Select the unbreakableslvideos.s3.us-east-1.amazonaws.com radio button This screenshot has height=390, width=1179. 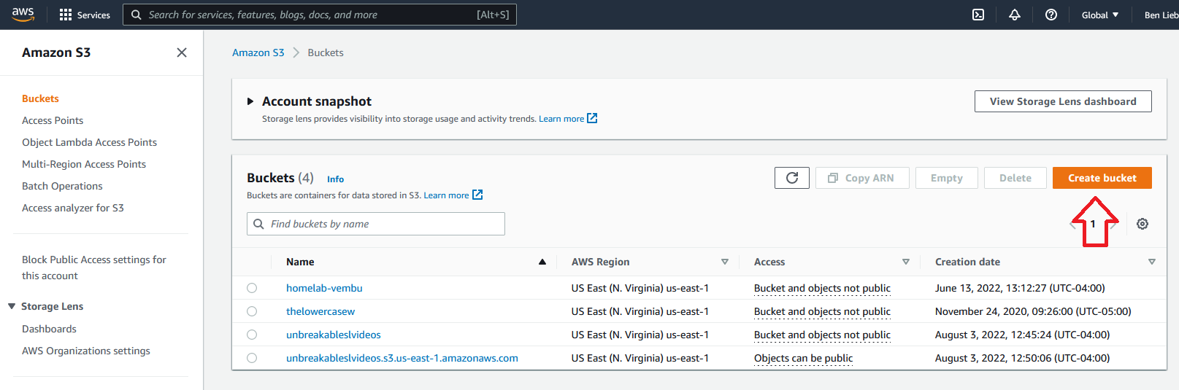point(252,358)
